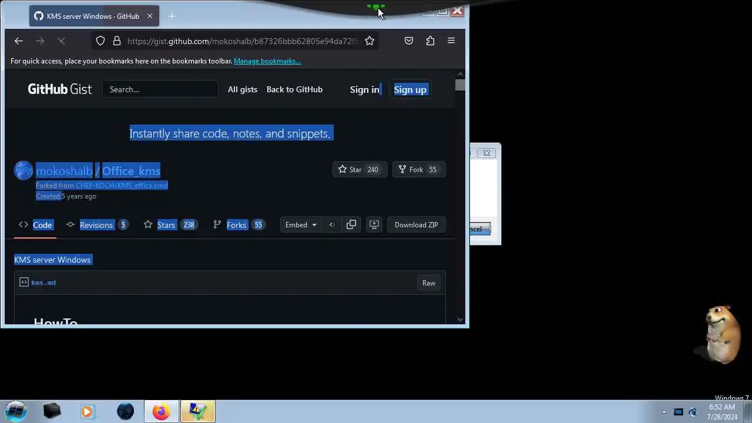
Task: Bookmark this page with the star icon
Action: point(370,41)
